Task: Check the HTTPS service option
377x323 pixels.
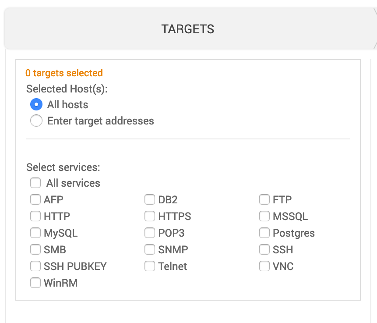Action: [150, 216]
